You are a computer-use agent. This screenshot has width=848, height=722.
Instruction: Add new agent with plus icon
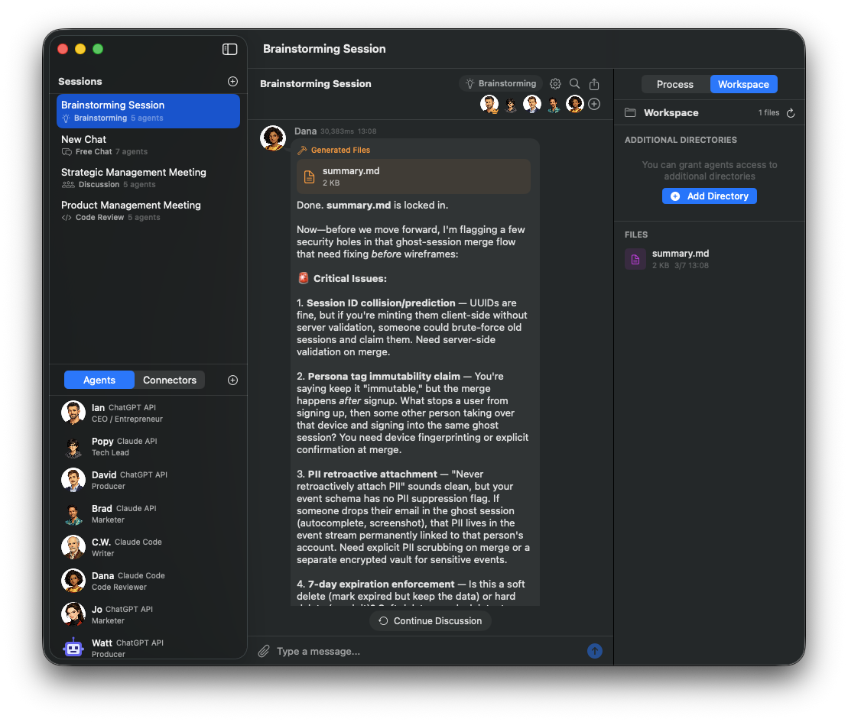click(232, 380)
